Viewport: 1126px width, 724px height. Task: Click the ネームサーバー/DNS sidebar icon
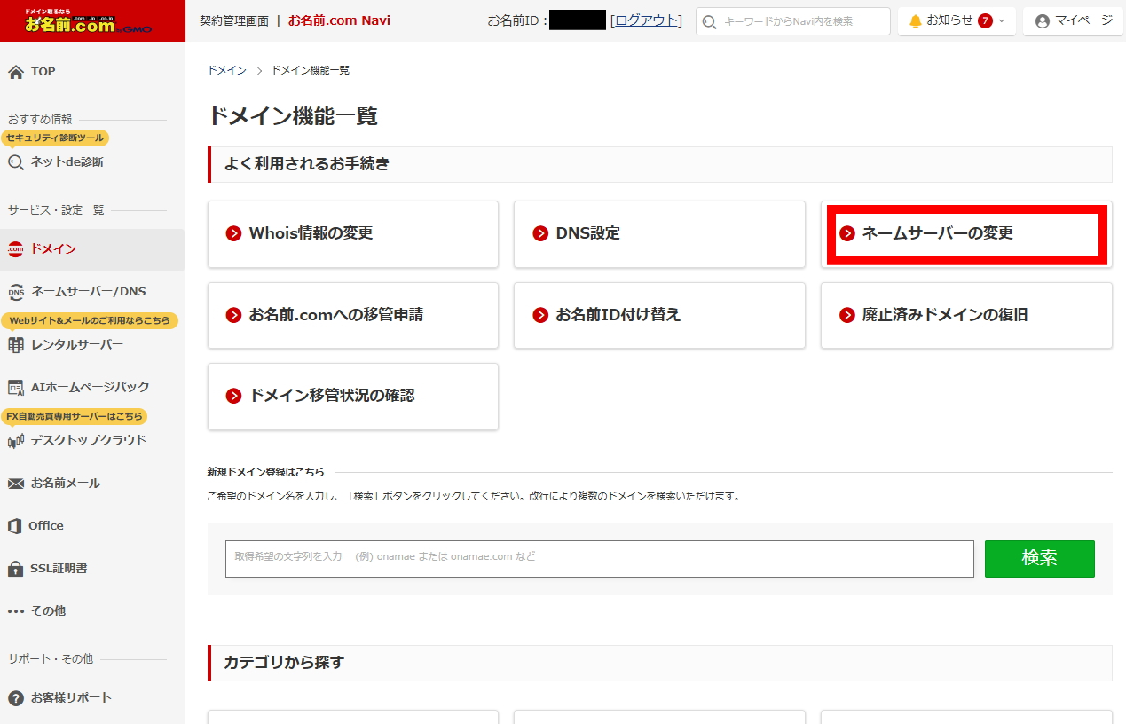tap(16, 292)
